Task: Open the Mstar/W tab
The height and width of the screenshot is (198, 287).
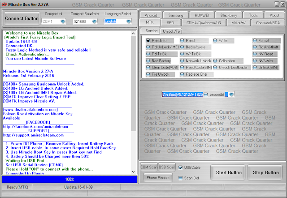Action: tap(238, 23)
